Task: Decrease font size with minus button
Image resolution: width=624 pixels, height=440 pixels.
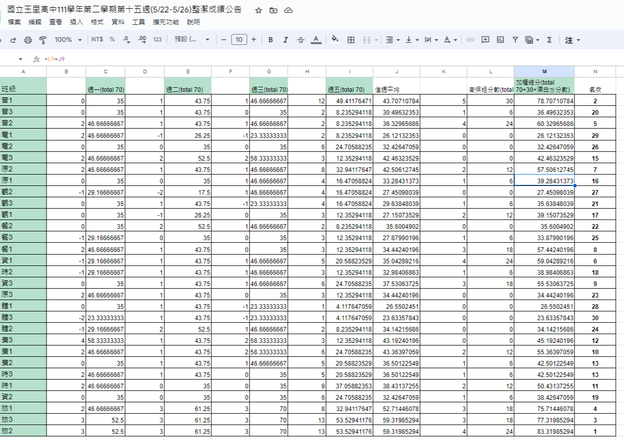Action: (224, 40)
